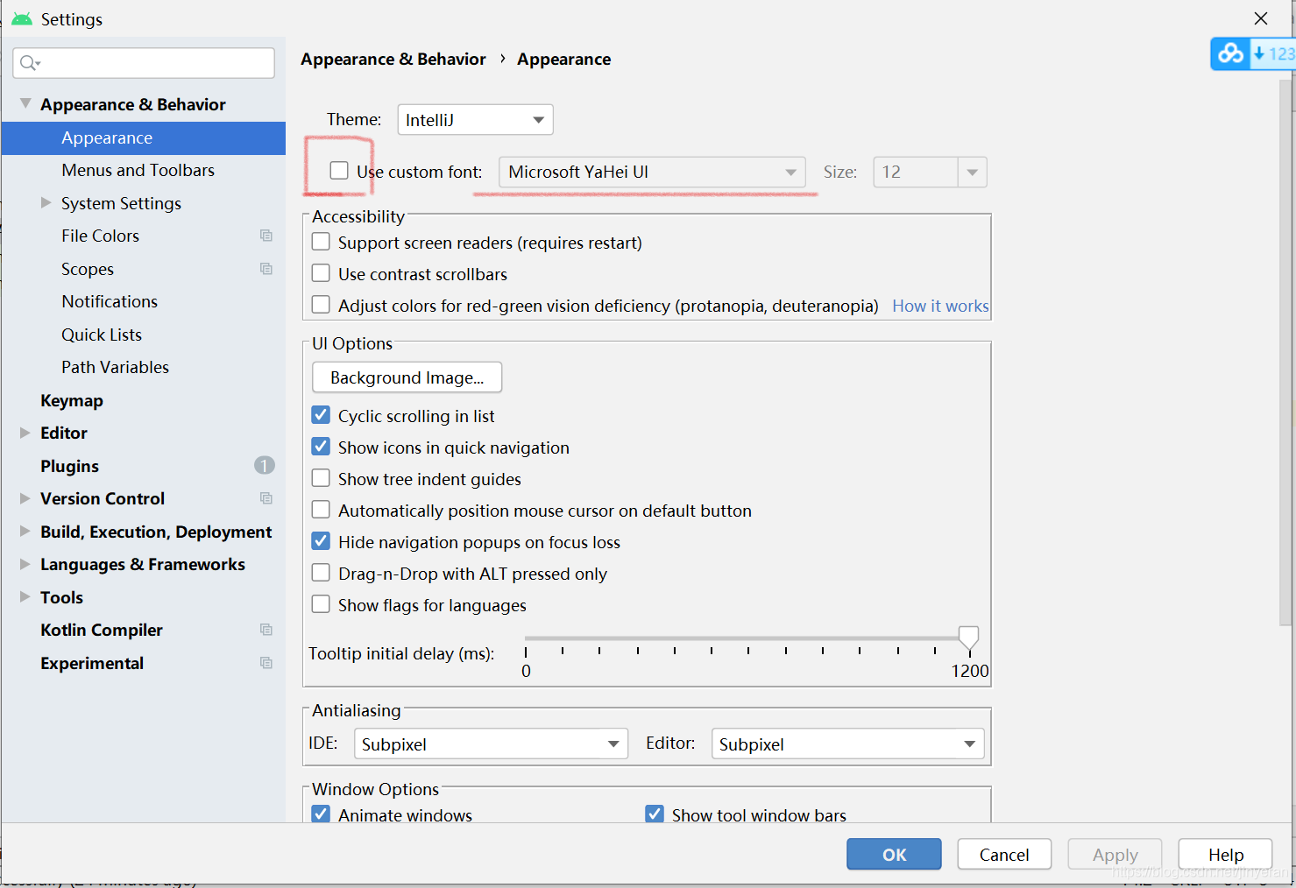Click the Cancel button
The image size is (1296, 888).
(1004, 854)
